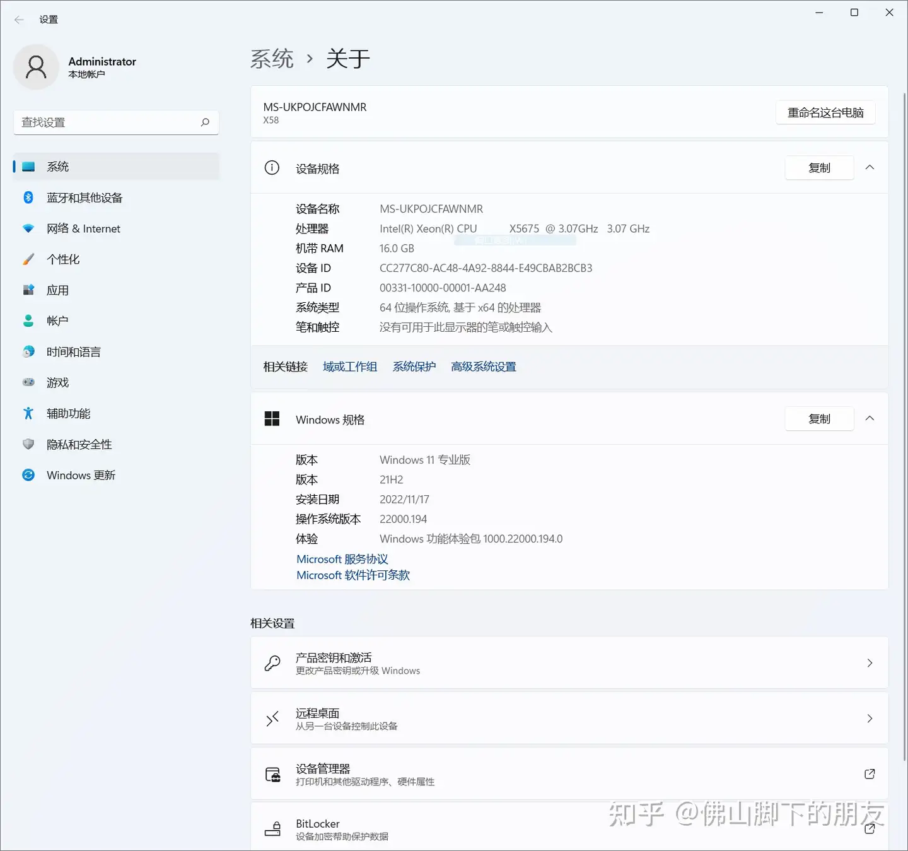Viewport: 908px width, 851px height.
Task: Click the Device Manager icon
Action: (272, 774)
